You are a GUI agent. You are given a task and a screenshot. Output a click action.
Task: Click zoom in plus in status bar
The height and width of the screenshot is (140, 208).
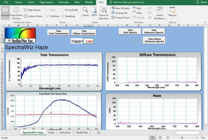point(197,138)
